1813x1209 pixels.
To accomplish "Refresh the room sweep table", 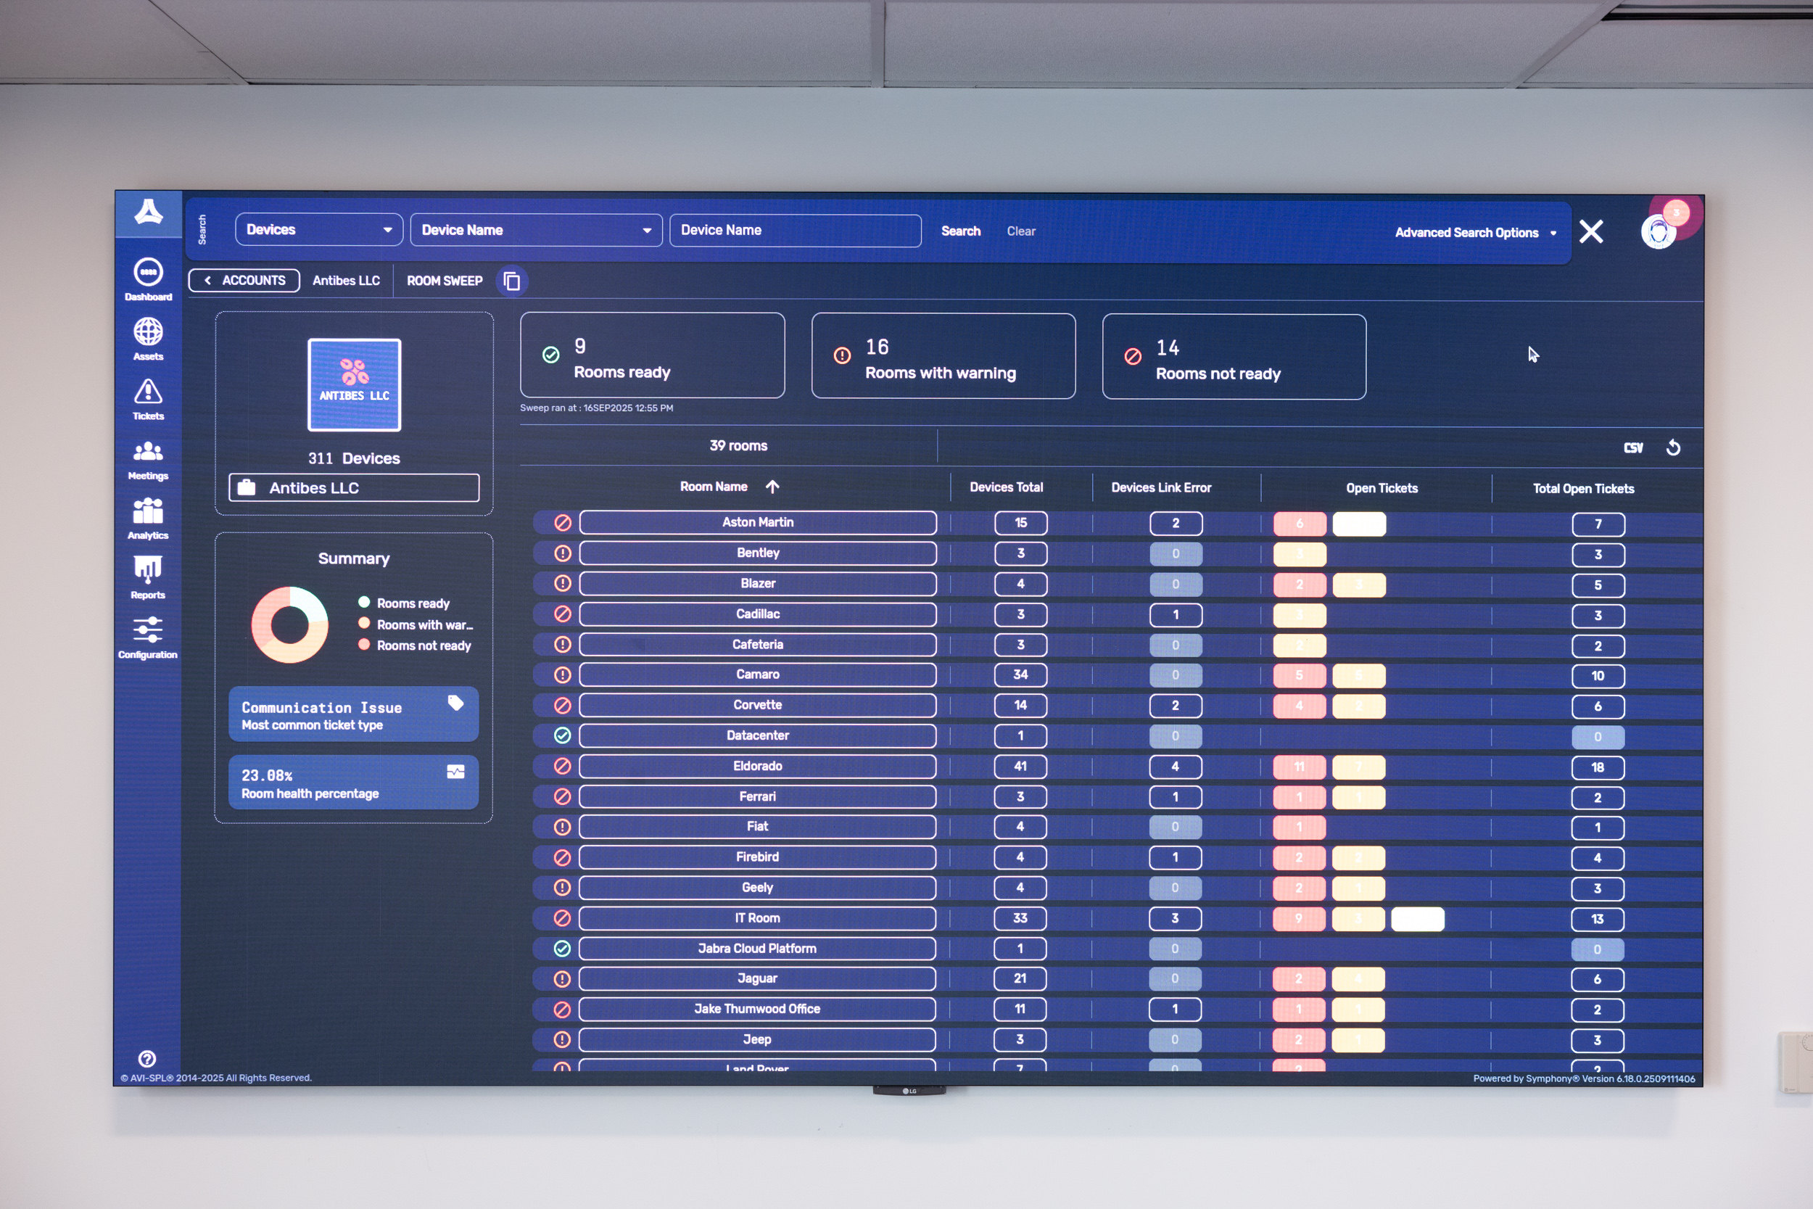I will (x=1674, y=448).
